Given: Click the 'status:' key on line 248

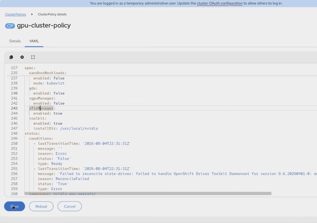Looking at the screenshot, I should (32, 134).
